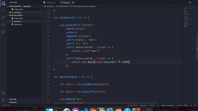Open Google Chrome from the dock
The width and height of the screenshot is (198, 111).
pos(93,110)
